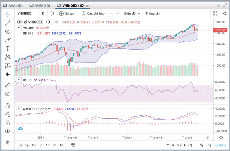Toggle log scale
Viewport: 230px width, 151px height.
(x=209, y=145)
